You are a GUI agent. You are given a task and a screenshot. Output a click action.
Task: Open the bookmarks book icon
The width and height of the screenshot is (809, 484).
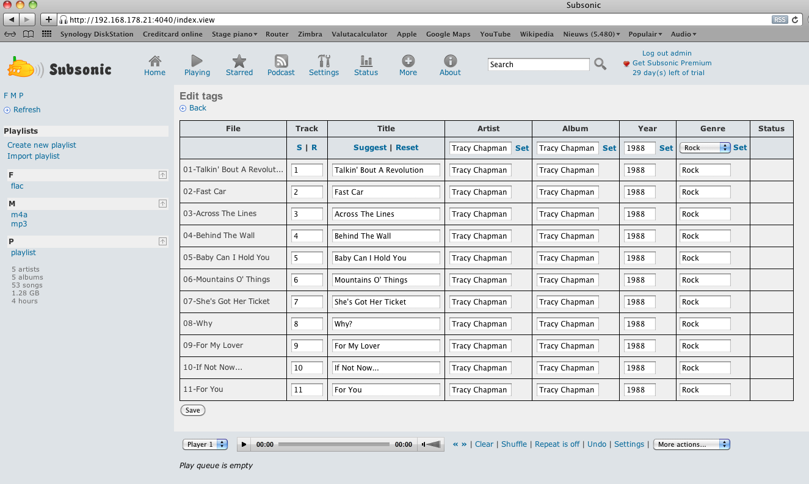(28, 34)
